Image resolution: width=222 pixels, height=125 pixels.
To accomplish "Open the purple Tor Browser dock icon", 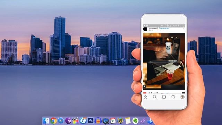I will (x=68, y=121).
